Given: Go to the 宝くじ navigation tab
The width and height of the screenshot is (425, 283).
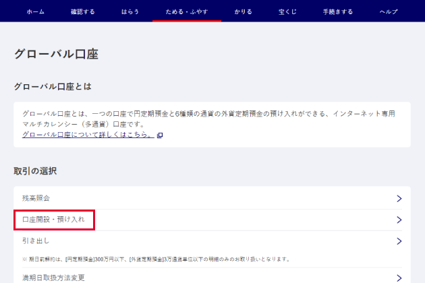Looking at the screenshot, I should coord(287,11).
